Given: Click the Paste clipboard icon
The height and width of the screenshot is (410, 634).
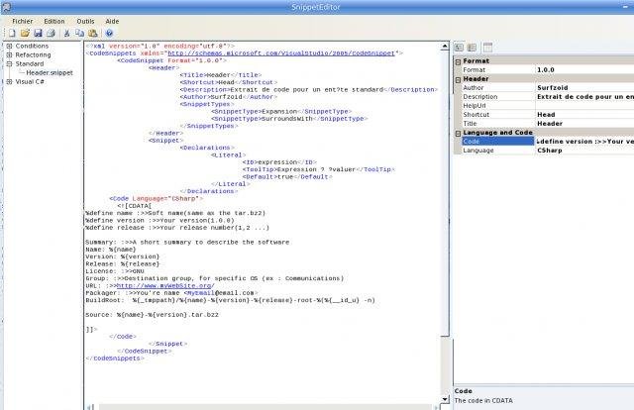Looking at the screenshot, I should pos(93,33).
